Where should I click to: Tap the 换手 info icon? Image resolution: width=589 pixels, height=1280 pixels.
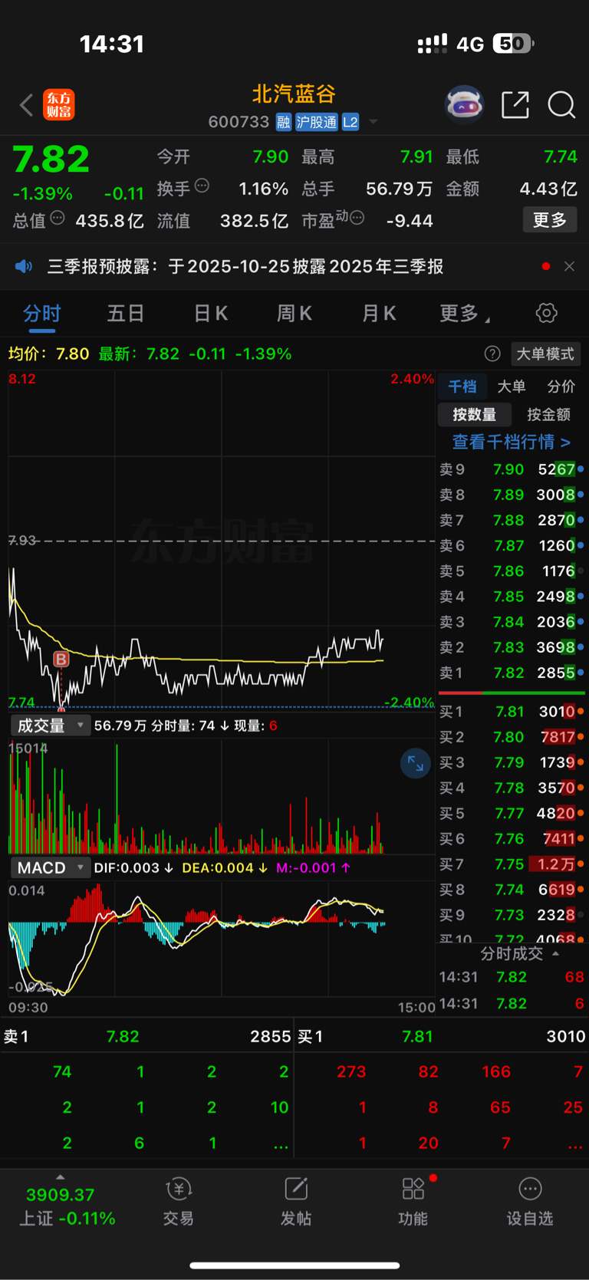click(202, 186)
